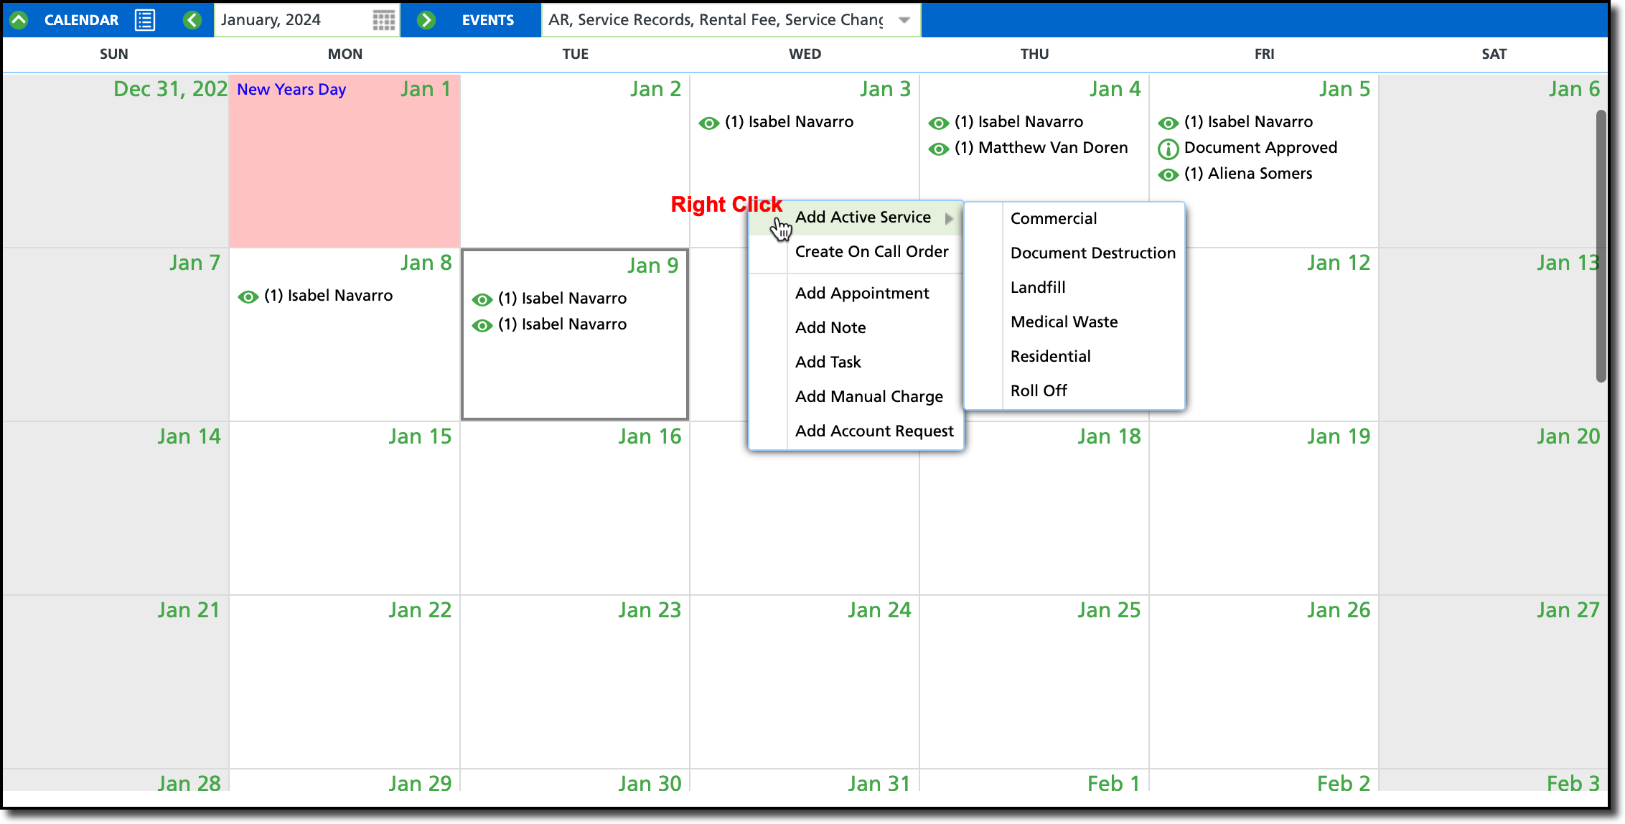Click the list view icon beside CALENDAR
The image size is (1625, 824).
pos(145,20)
